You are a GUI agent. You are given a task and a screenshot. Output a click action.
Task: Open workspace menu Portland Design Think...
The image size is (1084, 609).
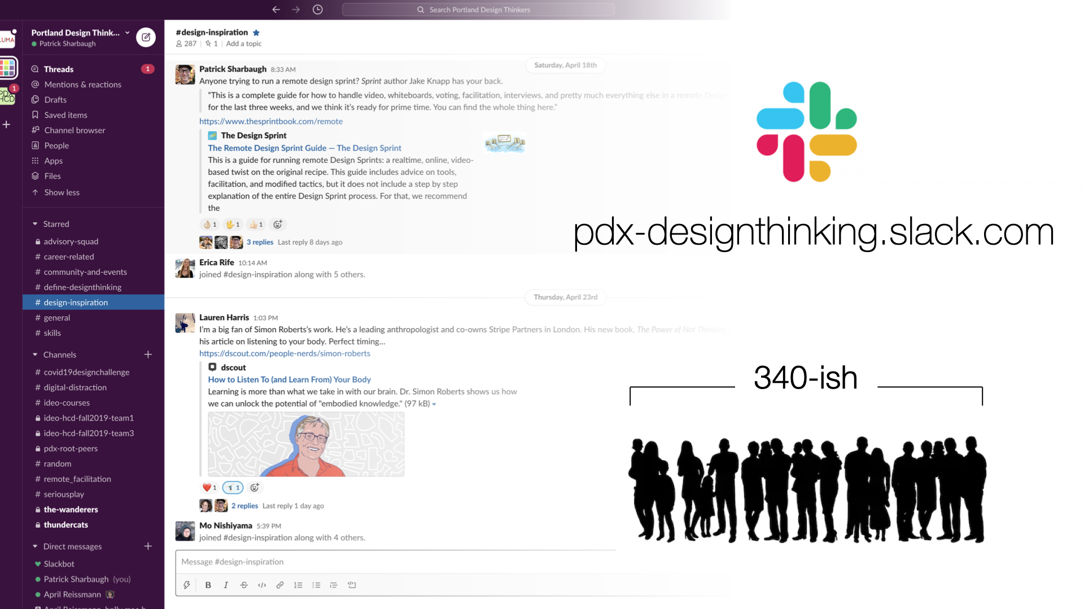pos(80,33)
